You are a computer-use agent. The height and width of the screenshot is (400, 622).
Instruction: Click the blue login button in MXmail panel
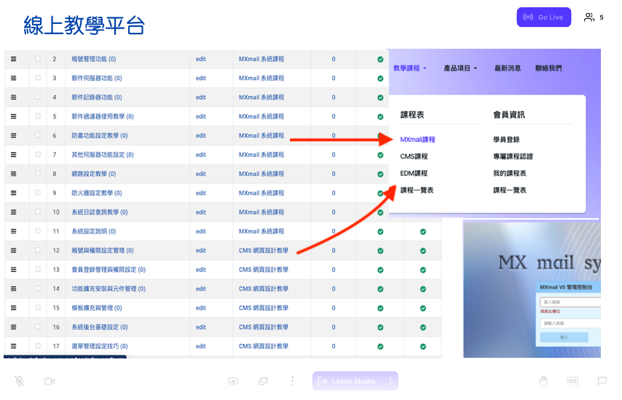[564, 337]
